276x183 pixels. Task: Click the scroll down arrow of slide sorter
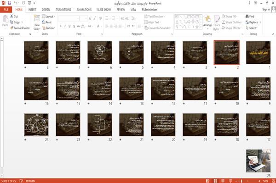pyautogui.click(x=2, y=176)
